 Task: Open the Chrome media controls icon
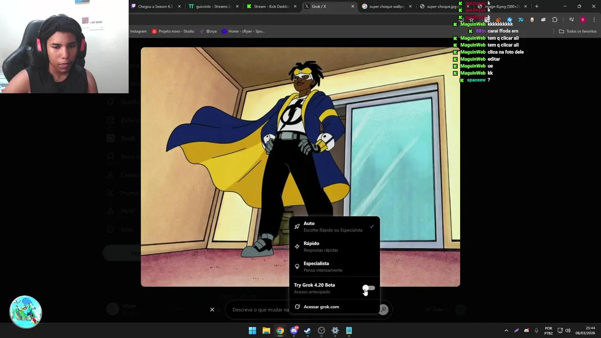(x=571, y=20)
